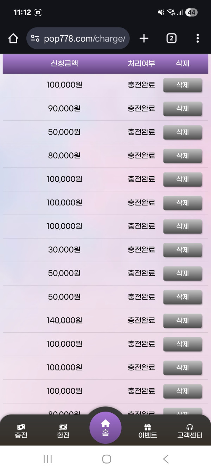Go to 충전 in bottom navigation
The width and height of the screenshot is (211, 472).
(x=21, y=431)
